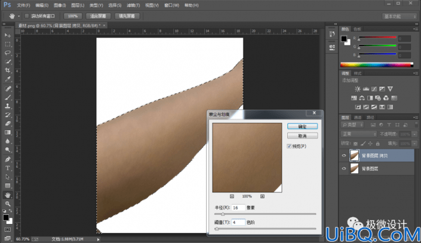
Task: Add a Brightness/Contrast adjustment
Action: [x=358, y=89]
